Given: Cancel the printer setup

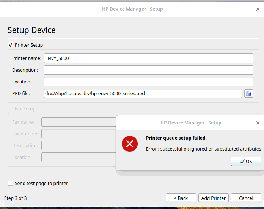Looking at the screenshot, I should [x=246, y=198].
